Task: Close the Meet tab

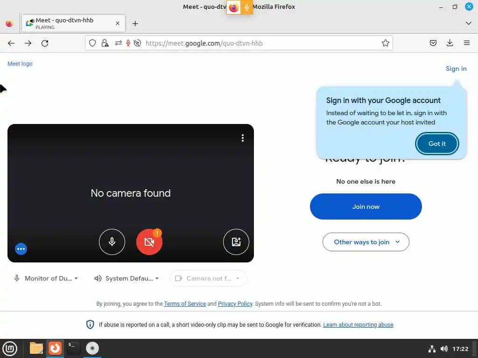Action: coord(117,23)
